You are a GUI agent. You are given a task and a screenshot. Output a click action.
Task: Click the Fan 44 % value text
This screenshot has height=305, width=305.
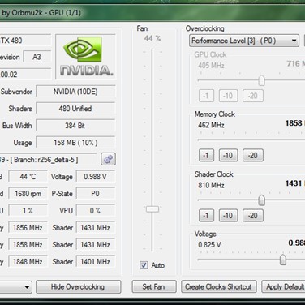[x=152, y=38]
